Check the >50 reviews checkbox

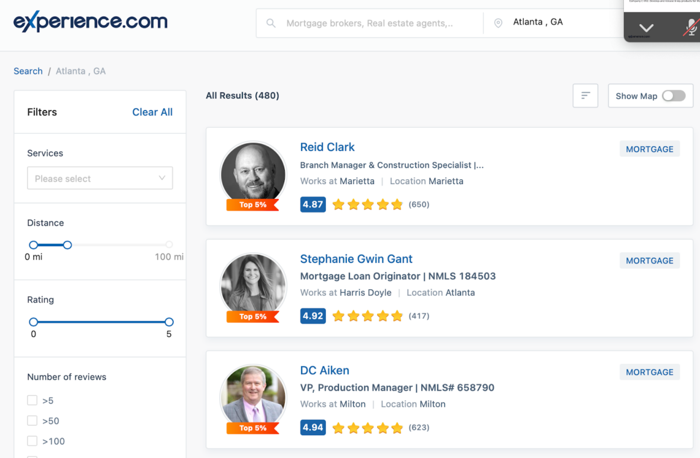pyautogui.click(x=32, y=421)
